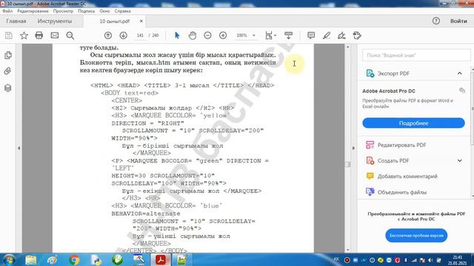Add a sticky note comment
474x266 pixels.
pos(311,35)
